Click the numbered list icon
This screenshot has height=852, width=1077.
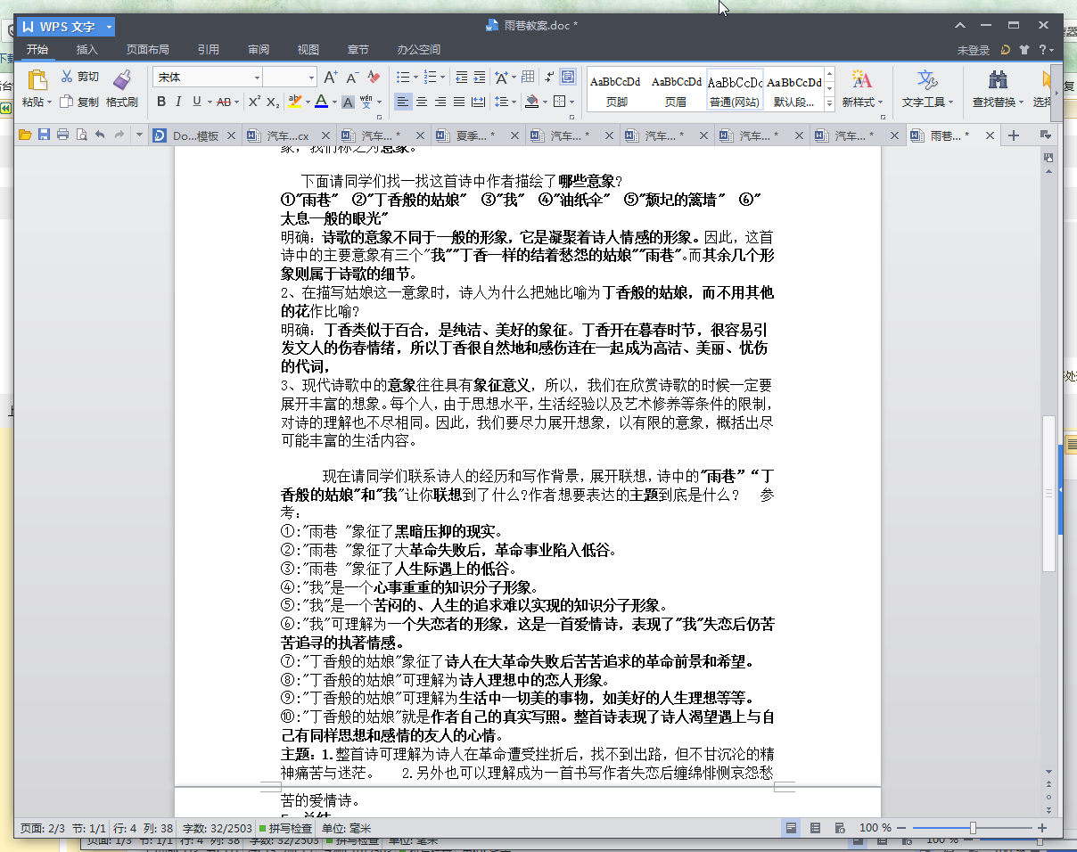tap(430, 78)
